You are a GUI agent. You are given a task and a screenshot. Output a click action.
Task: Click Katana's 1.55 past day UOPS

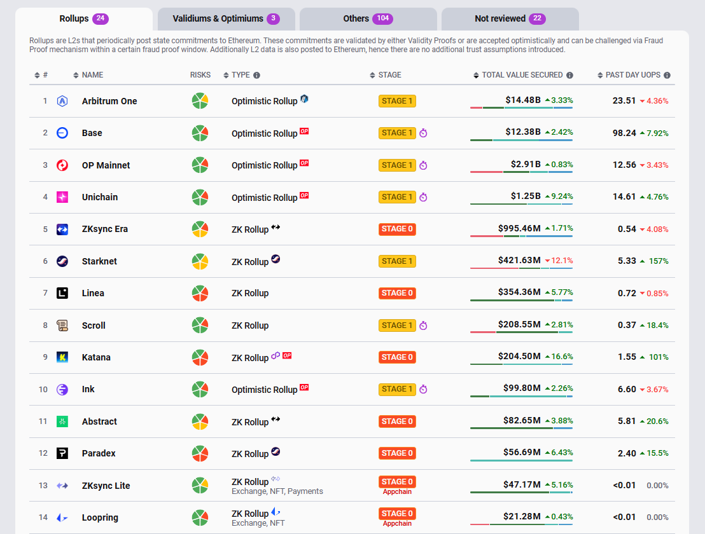627,357
